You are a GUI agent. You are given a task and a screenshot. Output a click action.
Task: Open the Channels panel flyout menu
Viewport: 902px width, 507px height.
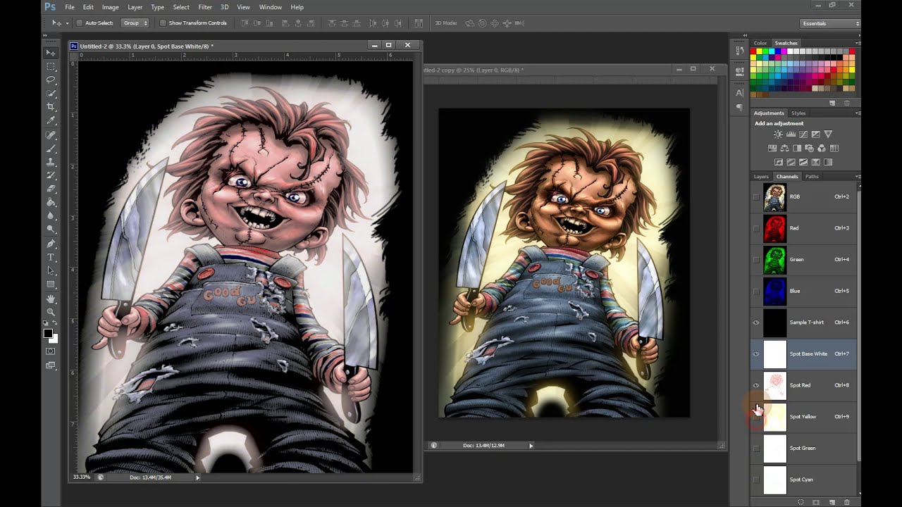pos(857,176)
